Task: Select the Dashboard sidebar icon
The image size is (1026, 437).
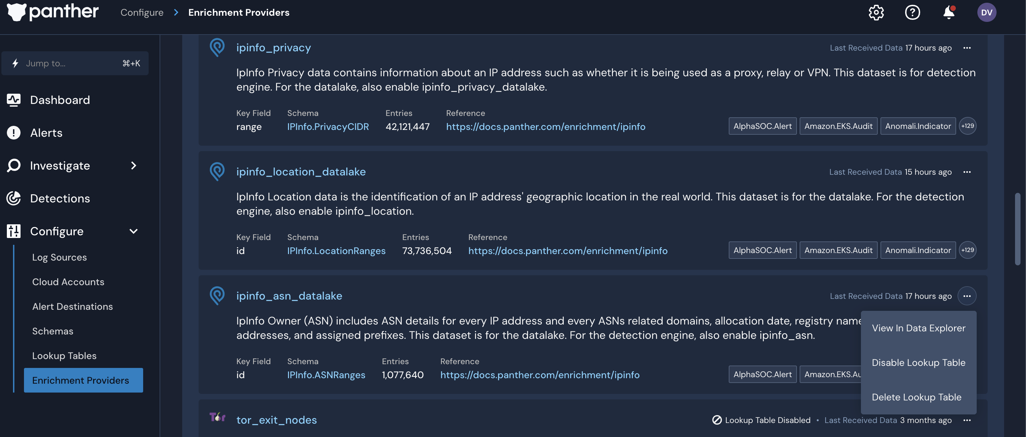Action: click(x=14, y=100)
